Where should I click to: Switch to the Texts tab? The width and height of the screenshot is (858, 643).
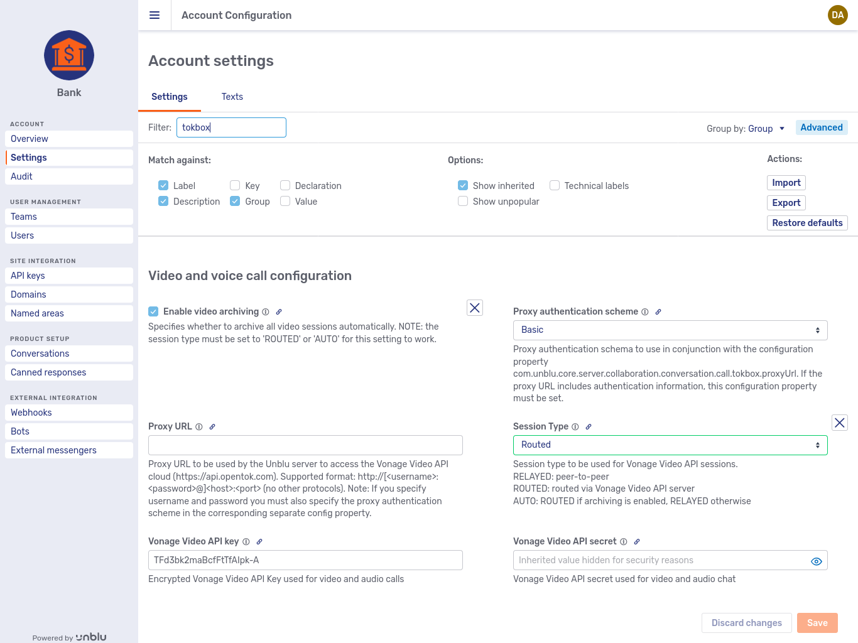[x=232, y=97]
